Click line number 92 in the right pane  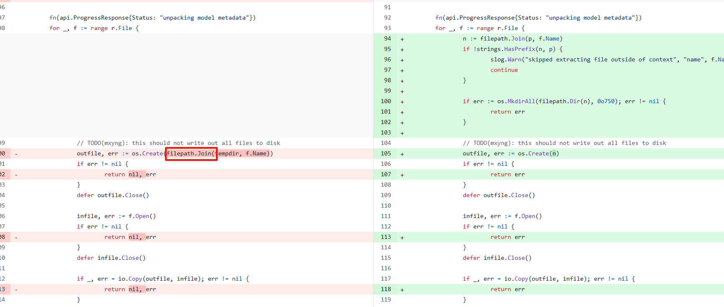coord(387,18)
